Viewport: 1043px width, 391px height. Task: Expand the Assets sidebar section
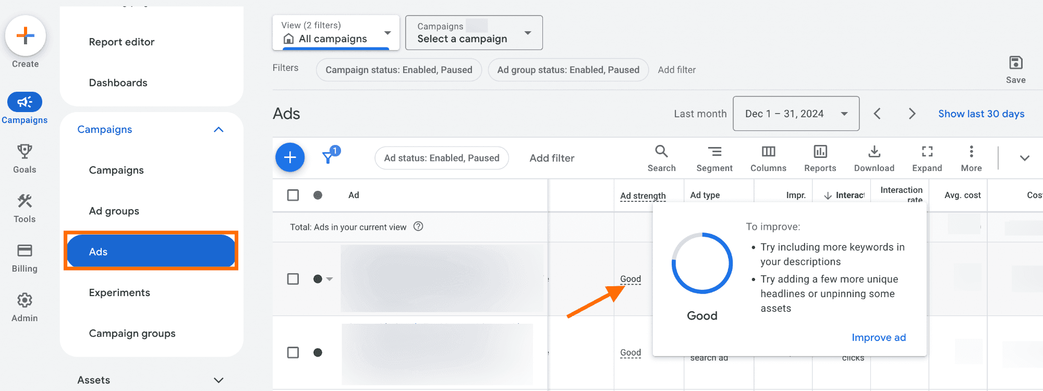(x=219, y=380)
